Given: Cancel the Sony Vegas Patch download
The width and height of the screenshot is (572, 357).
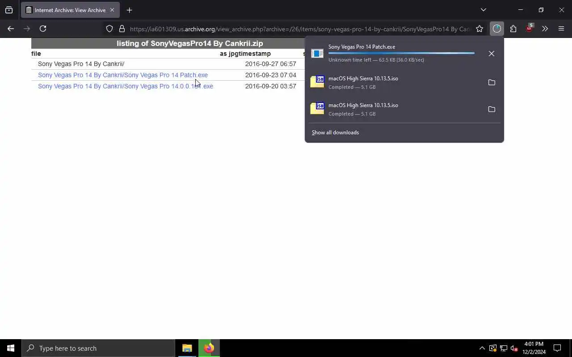Looking at the screenshot, I should pyautogui.click(x=492, y=54).
